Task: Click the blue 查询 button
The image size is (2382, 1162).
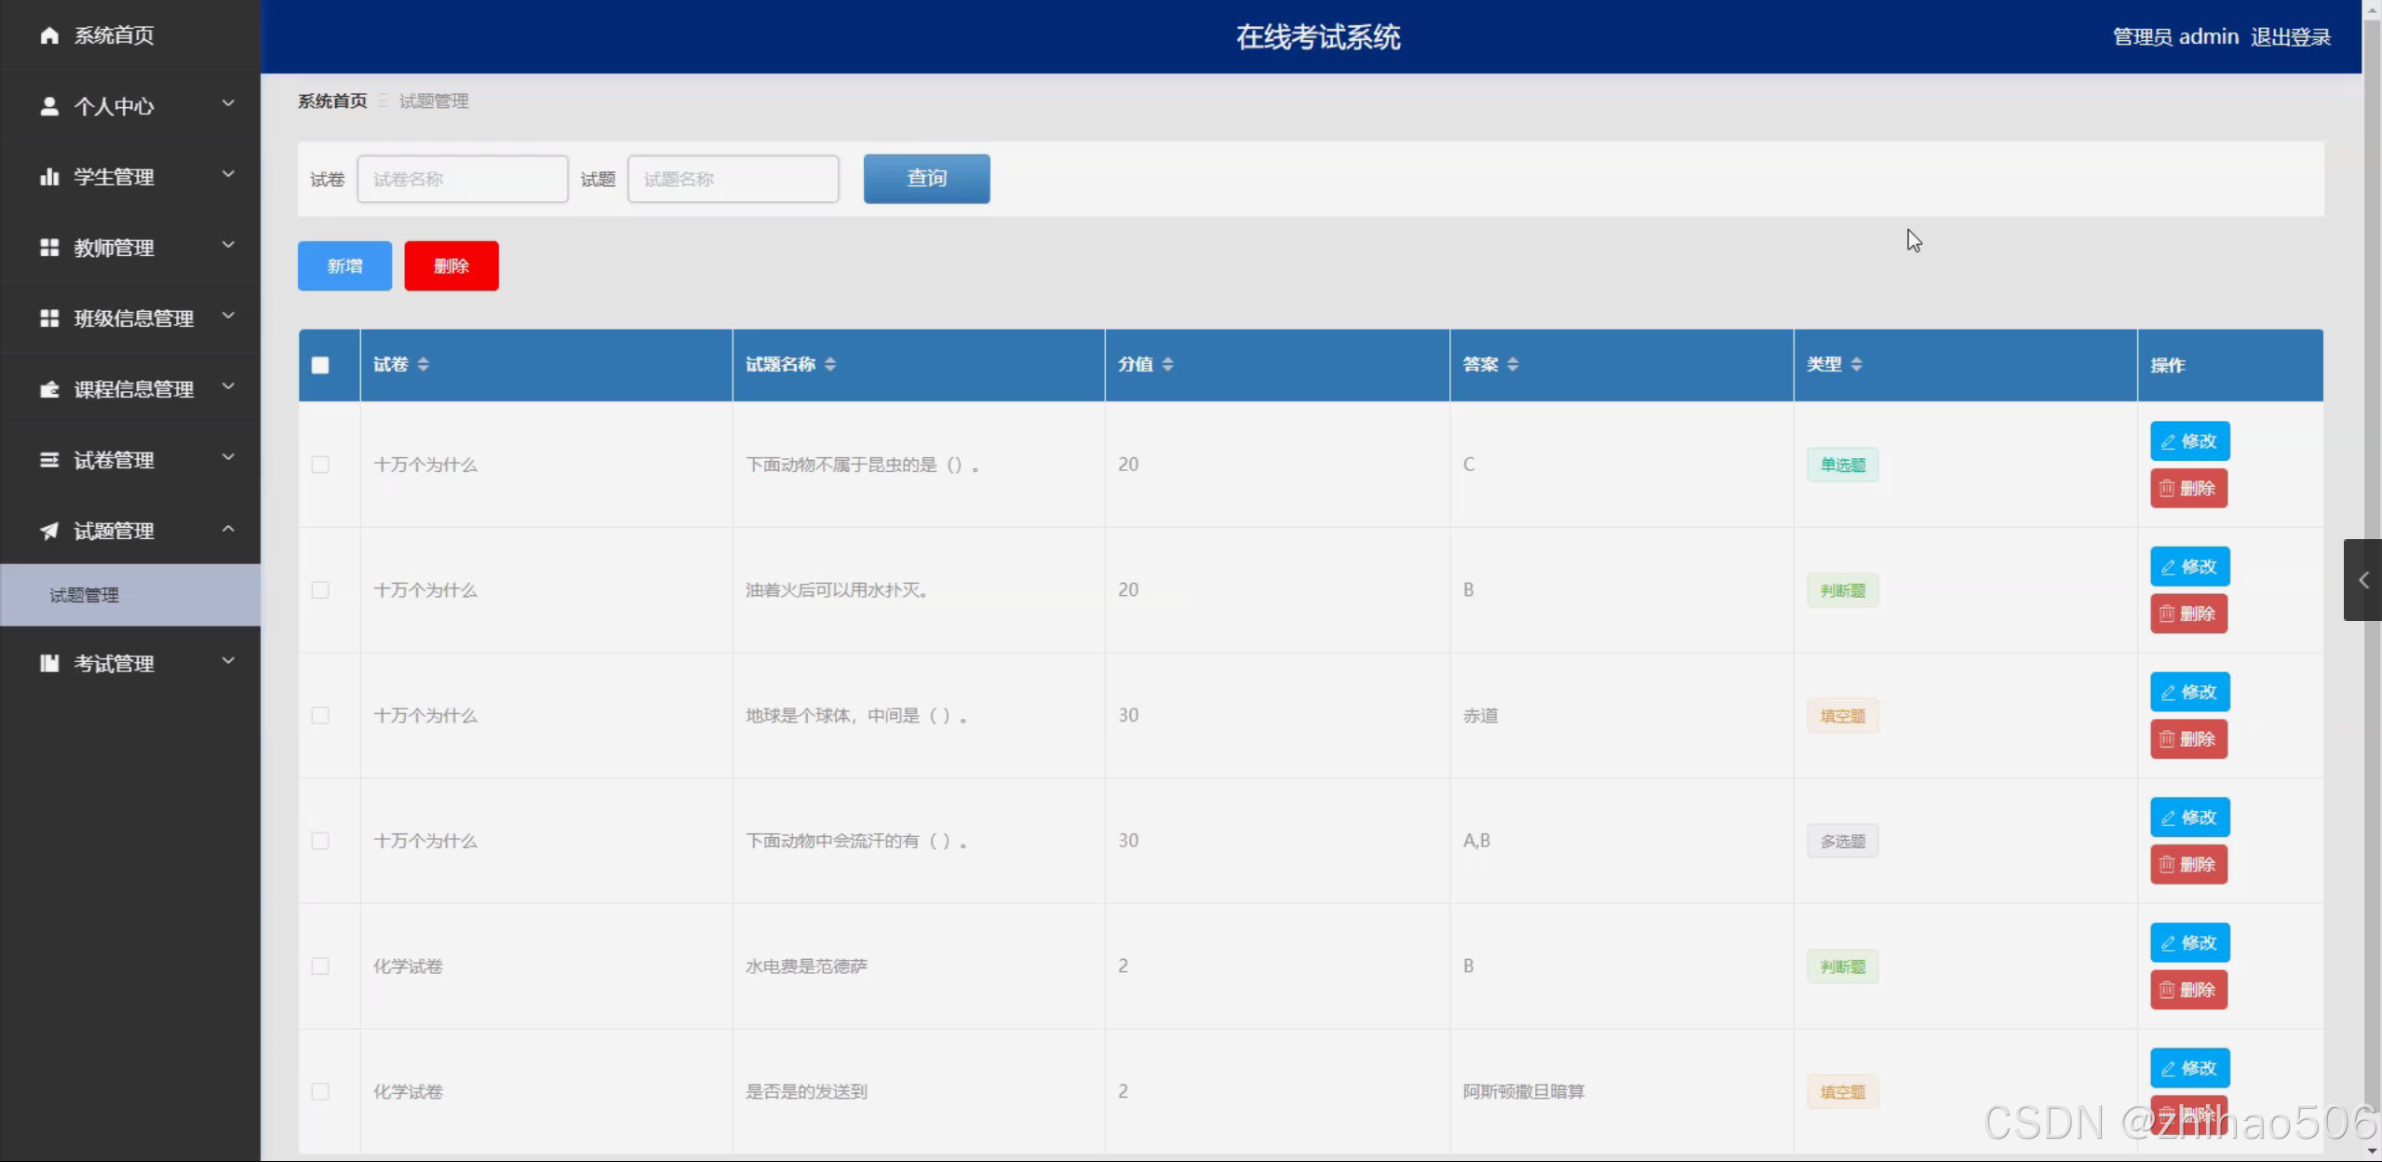Action: coord(926,179)
